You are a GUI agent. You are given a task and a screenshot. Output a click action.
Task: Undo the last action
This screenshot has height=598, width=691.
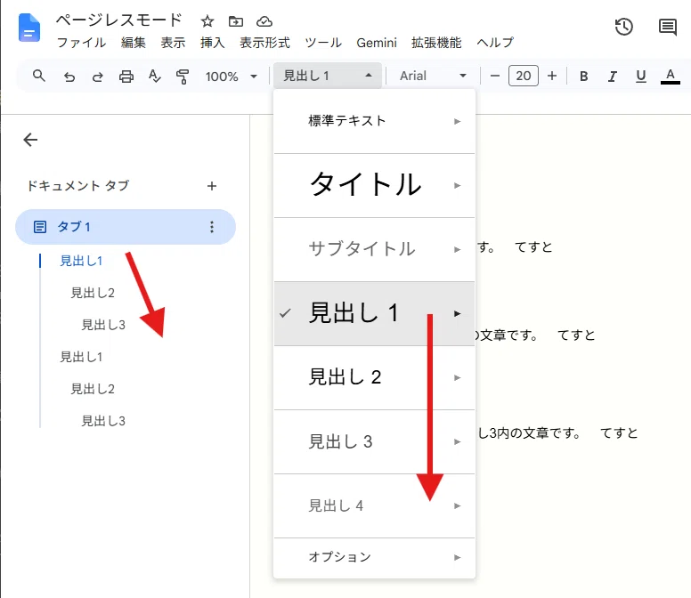tap(69, 77)
